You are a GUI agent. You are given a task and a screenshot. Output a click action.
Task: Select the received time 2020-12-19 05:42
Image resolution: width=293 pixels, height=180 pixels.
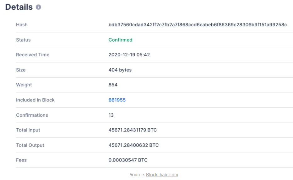click(129, 55)
